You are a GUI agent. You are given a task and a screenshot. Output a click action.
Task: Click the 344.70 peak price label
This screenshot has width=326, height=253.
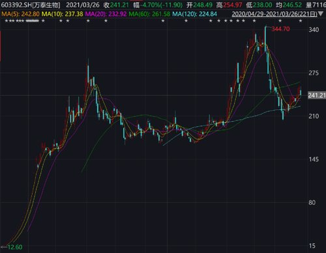pos(280,29)
